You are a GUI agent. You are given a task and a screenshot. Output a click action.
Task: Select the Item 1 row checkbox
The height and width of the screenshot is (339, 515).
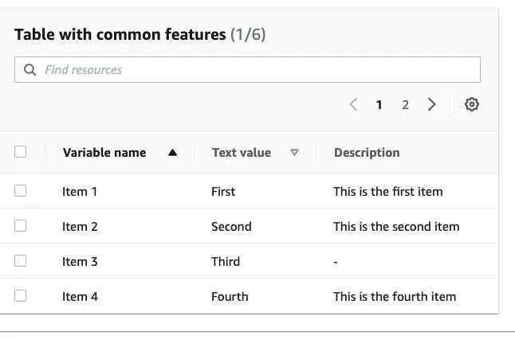pyautogui.click(x=21, y=191)
